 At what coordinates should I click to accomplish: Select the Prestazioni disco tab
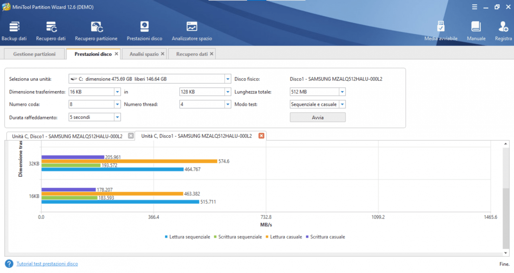point(93,54)
